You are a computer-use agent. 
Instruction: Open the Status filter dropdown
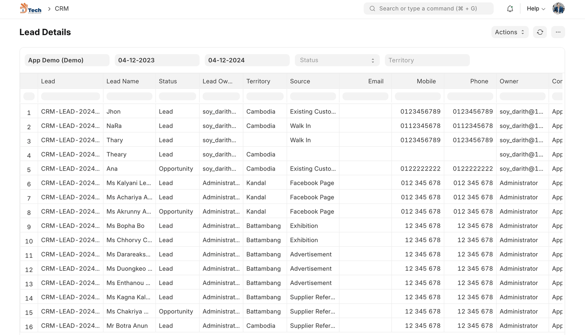[x=337, y=60]
